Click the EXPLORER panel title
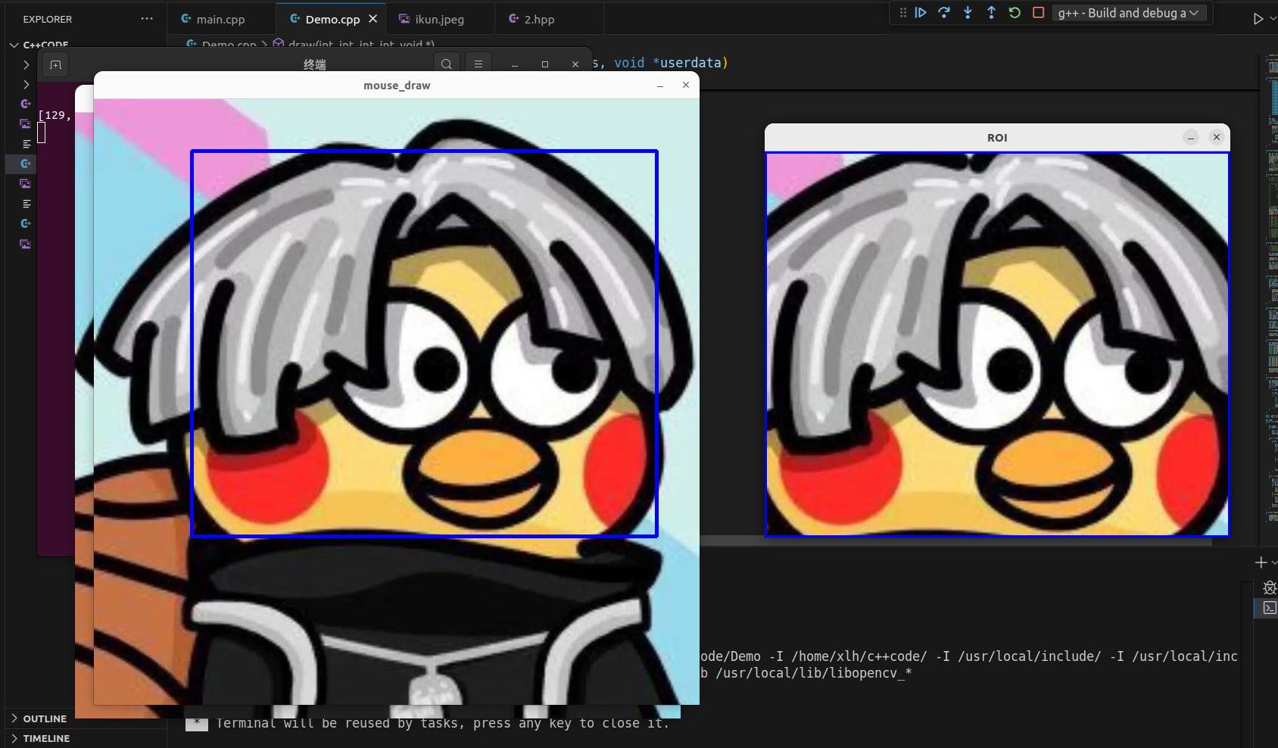 tap(48, 19)
